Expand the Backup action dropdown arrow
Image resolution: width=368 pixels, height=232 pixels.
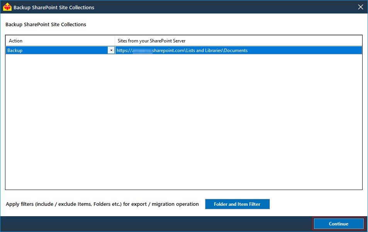click(x=111, y=50)
